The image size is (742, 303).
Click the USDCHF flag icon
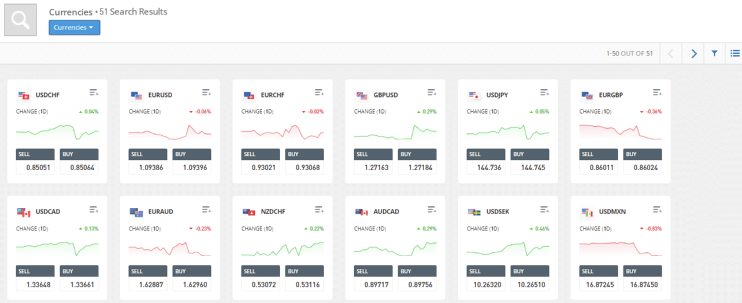click(24, 95)
